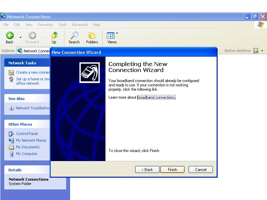Click the Network Connections address bar icon

click(x=20, y=51)
